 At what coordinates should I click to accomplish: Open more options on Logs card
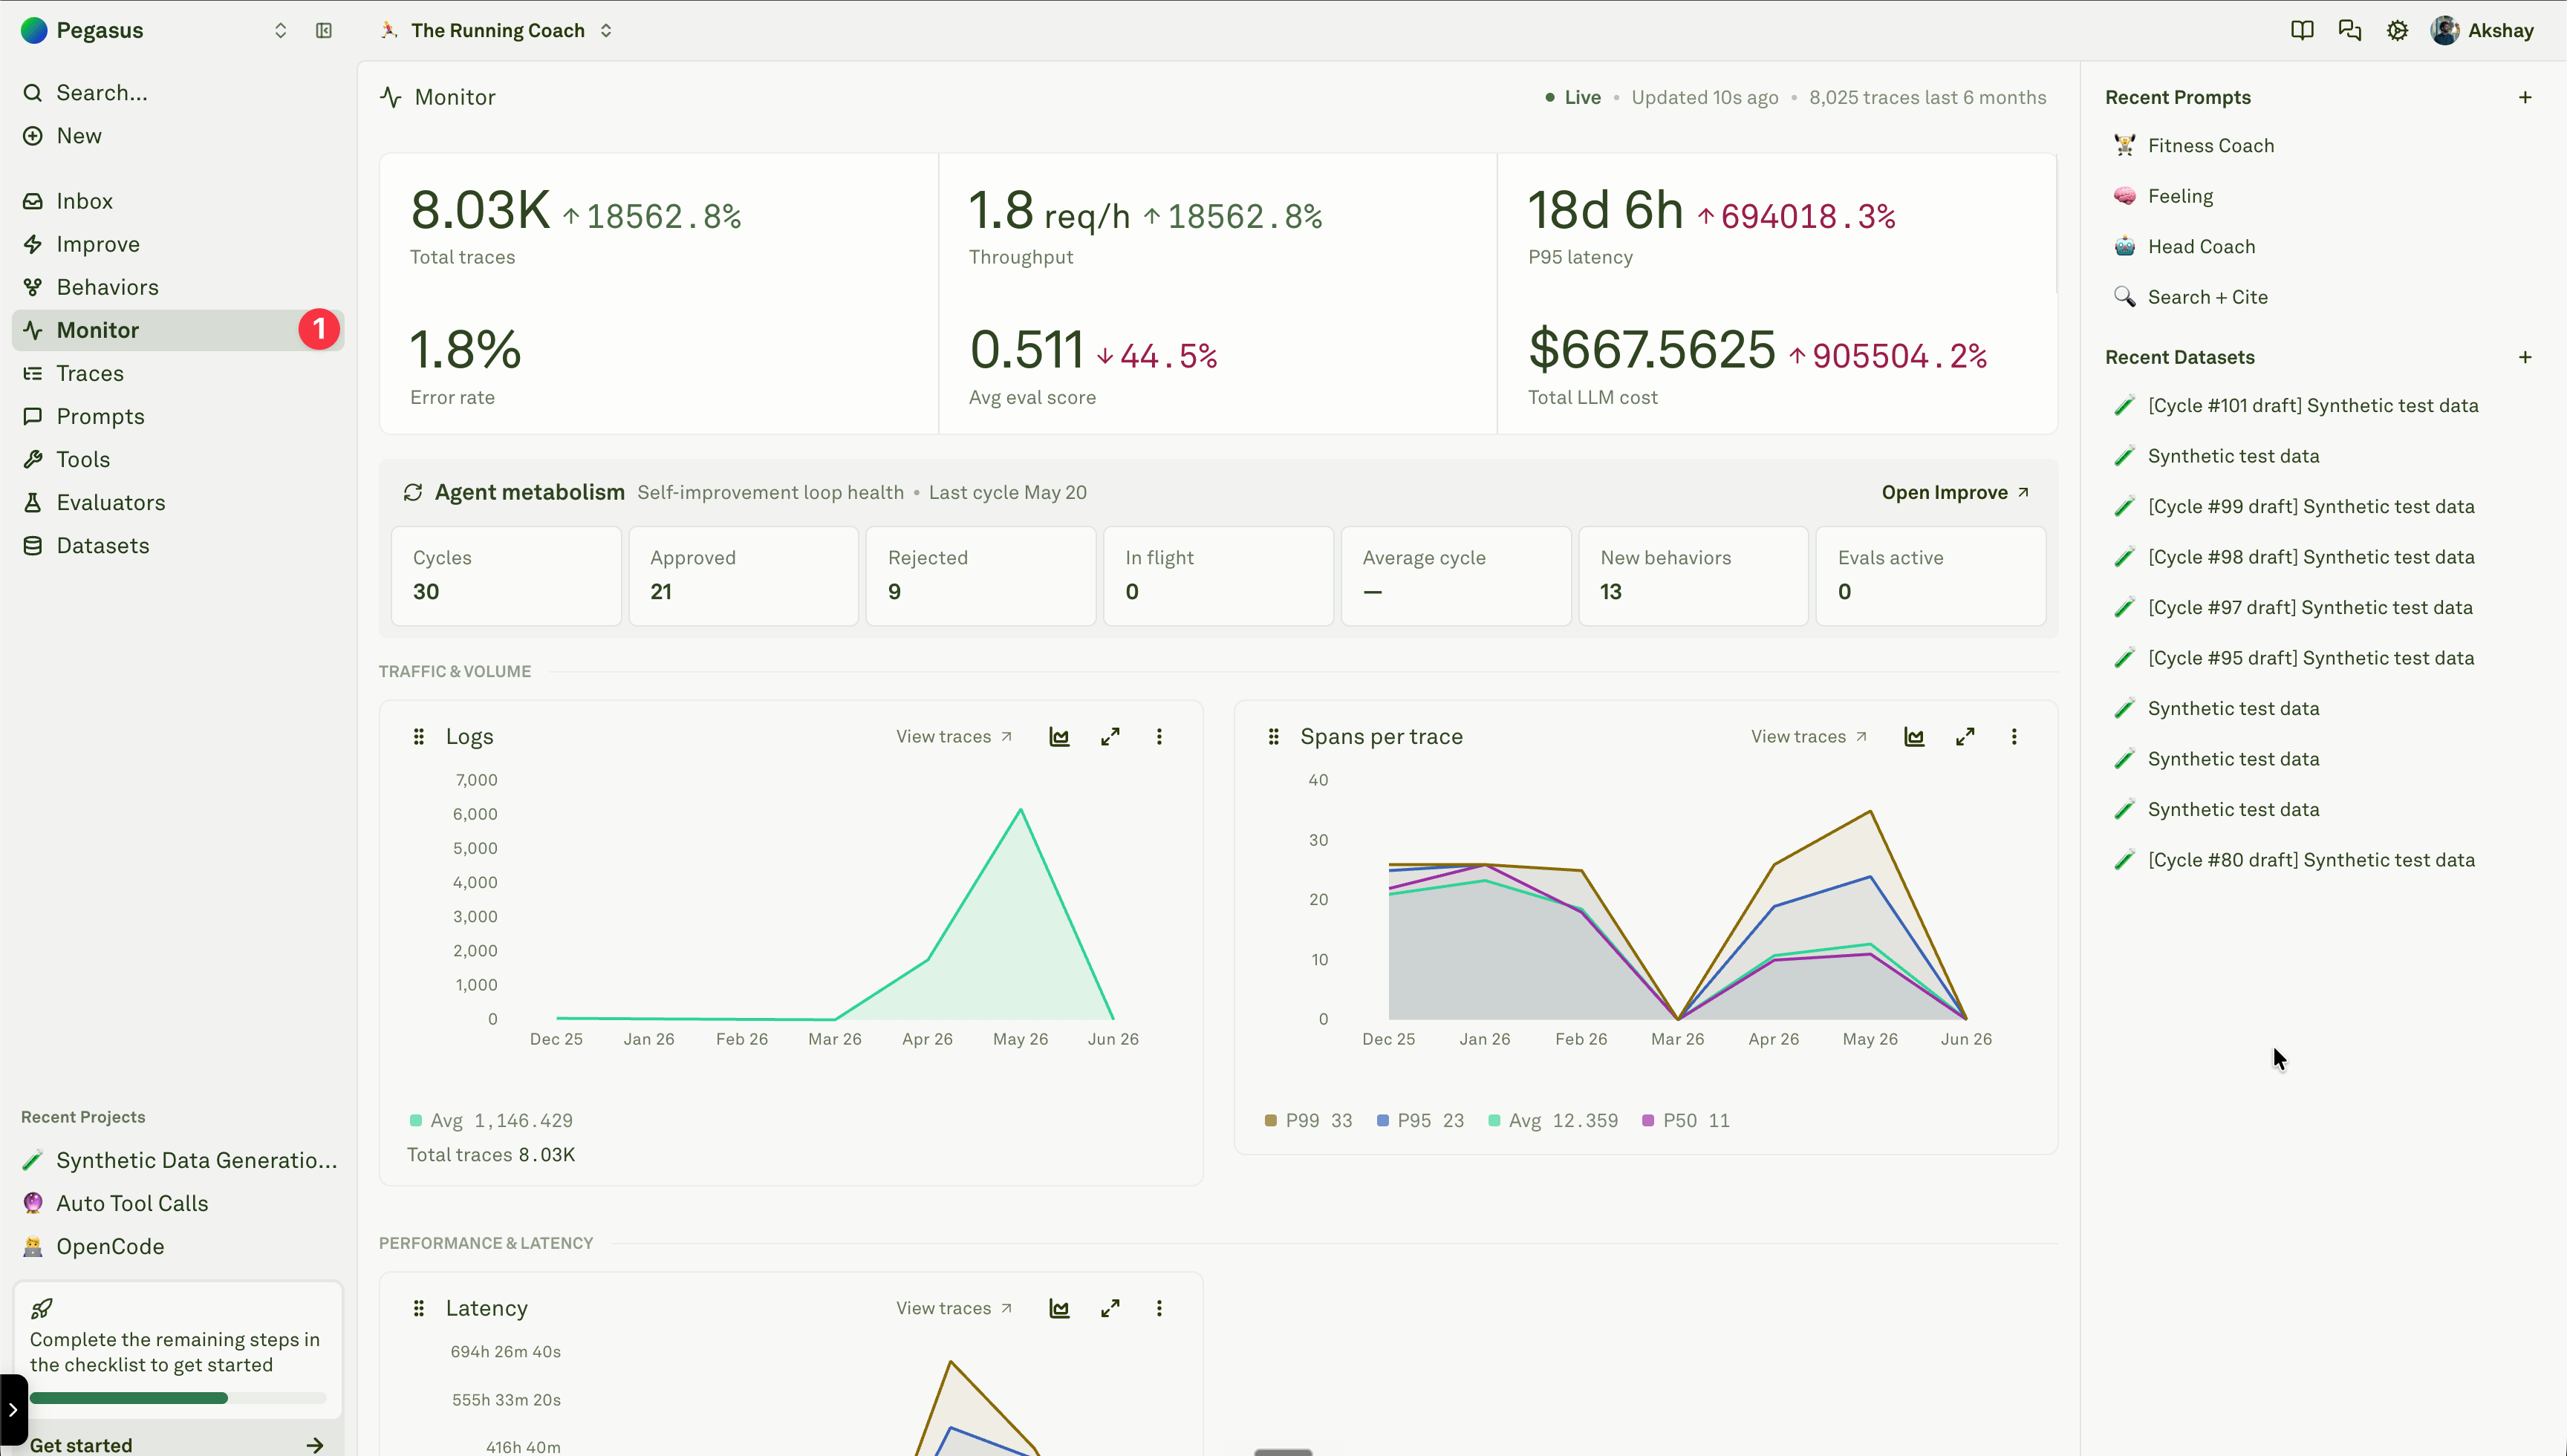pyautogui.click(x=1159, y=737)
